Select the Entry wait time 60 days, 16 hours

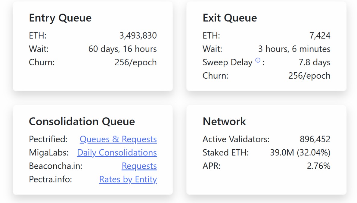[x=123, y=49]
